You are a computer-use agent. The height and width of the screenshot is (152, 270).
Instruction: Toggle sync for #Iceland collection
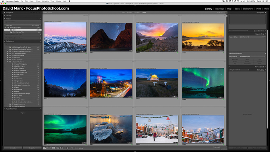pyautogui.click(x=5, y=77)
